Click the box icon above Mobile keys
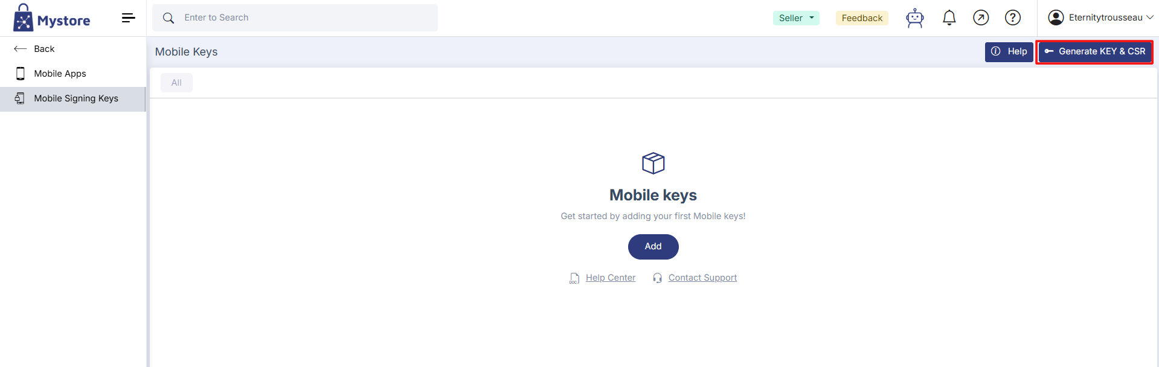1159x367 pixels. click(653, 163)
